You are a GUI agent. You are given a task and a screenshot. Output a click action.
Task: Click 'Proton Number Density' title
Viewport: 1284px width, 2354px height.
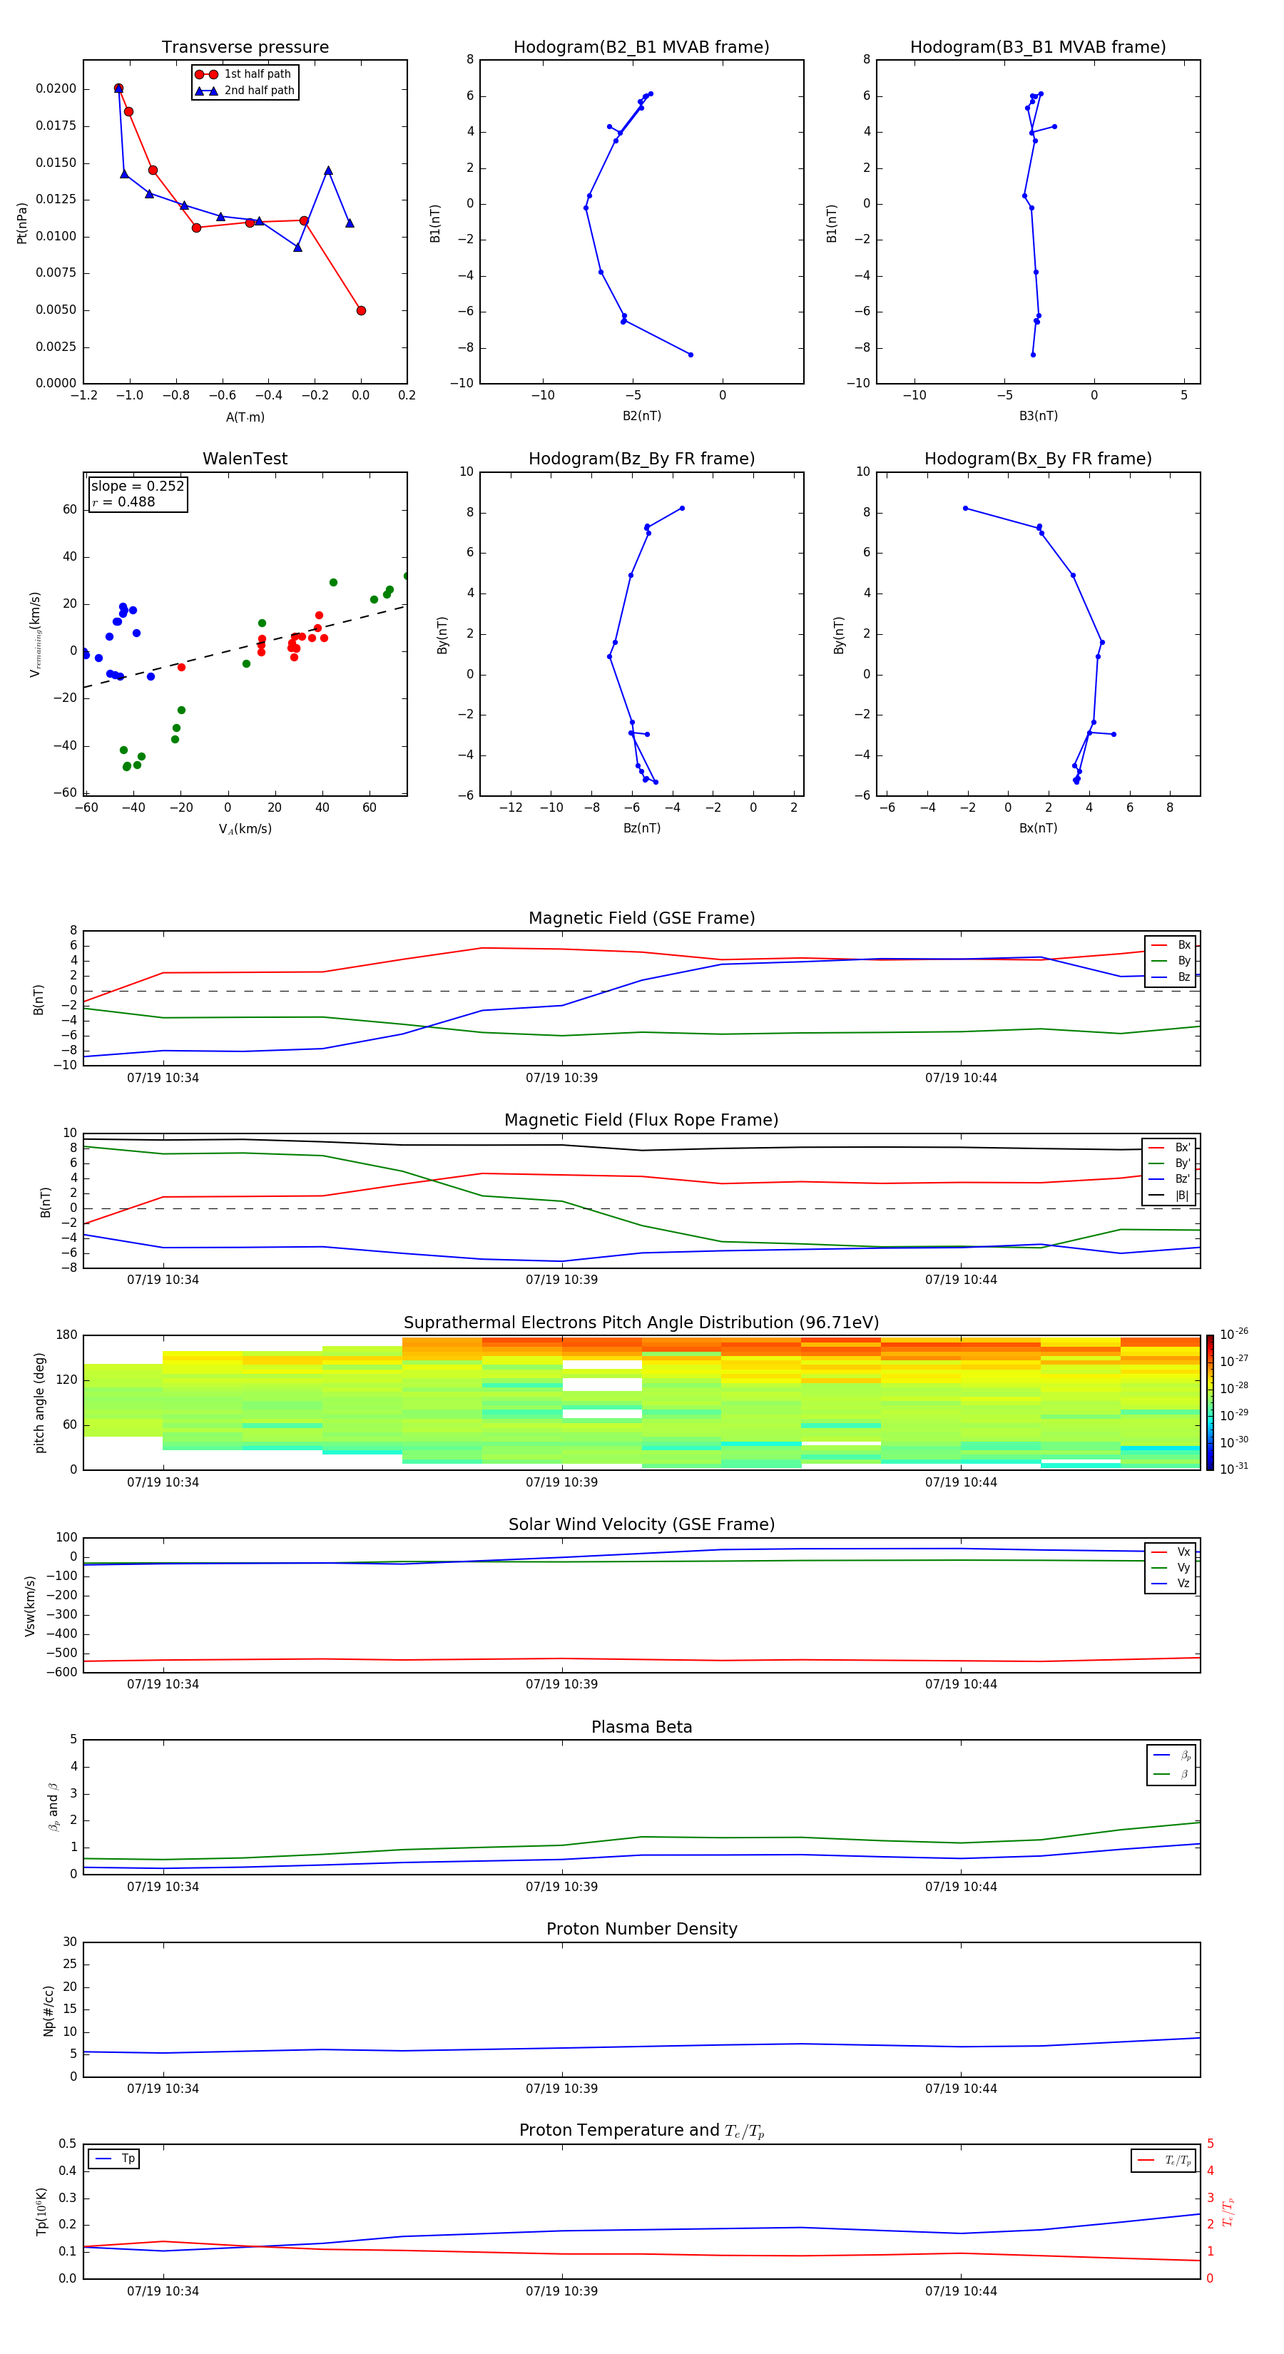pyautogui.click(x=641, y=1929)
